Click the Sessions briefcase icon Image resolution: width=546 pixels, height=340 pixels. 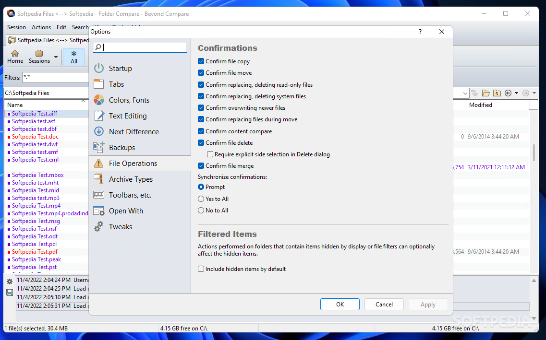pyautogui.click(x=39, y=57)
